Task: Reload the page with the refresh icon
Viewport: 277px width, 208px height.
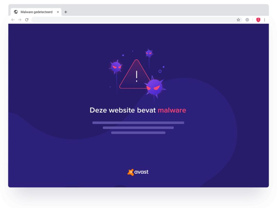Action: pos(27,20)
